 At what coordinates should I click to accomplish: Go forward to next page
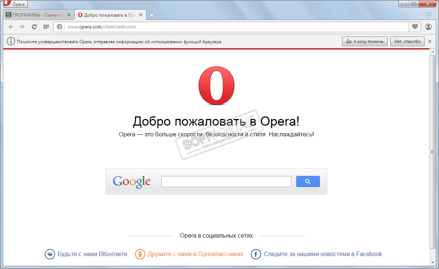pyautogui.click(x=22, y=27)
